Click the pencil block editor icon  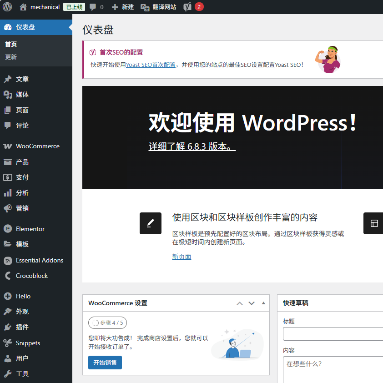151,223
